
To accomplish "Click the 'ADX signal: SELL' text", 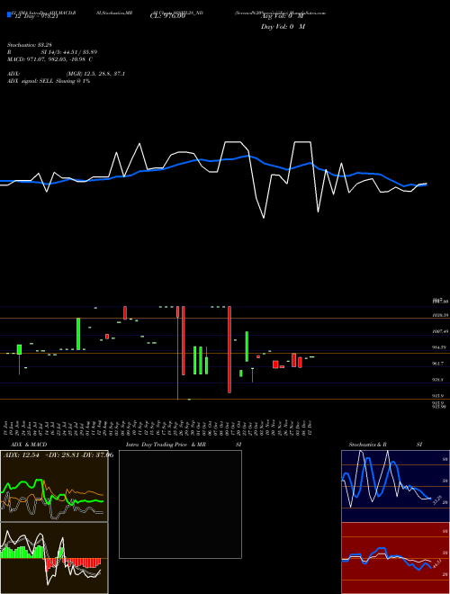I will coord(49,81).
